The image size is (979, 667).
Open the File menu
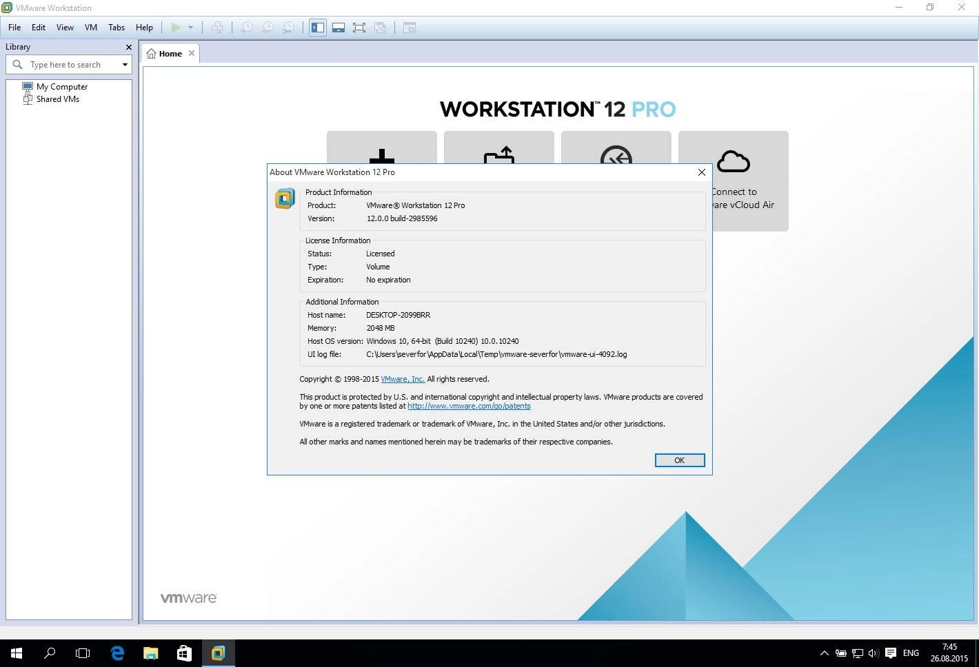14,28
